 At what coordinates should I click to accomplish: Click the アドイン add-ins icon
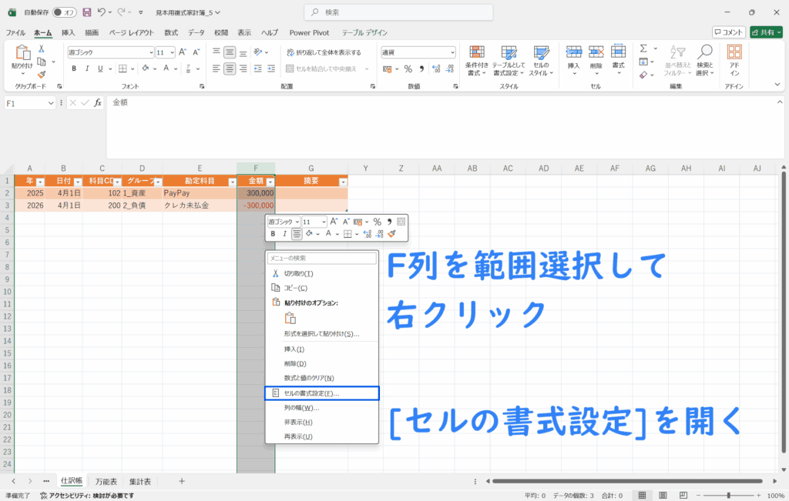pos(734,60)
